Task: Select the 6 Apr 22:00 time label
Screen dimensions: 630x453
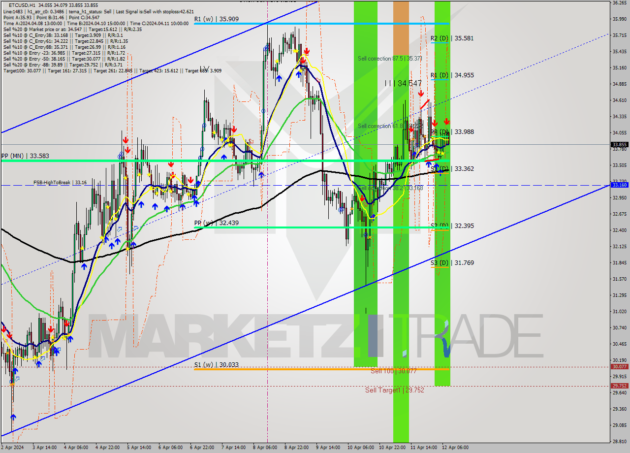Action: 202,448
